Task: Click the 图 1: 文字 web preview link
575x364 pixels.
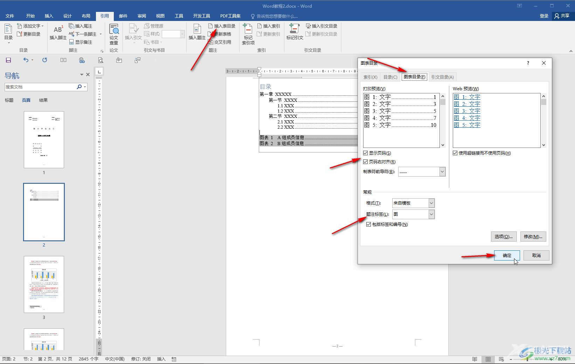Action: (467, 97)
